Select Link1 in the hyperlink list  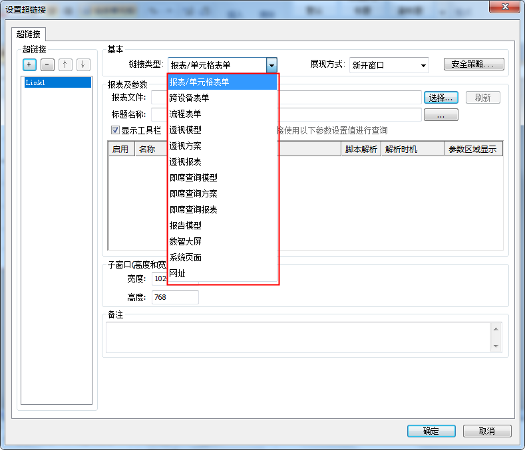[x=56, y=83]
